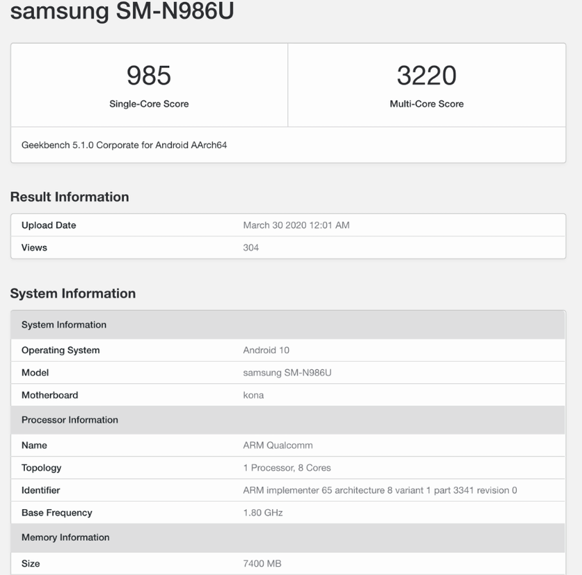
Task: Select the "ARM implementer 65 architecture 8" identifier value
Action: click(380, 490)
